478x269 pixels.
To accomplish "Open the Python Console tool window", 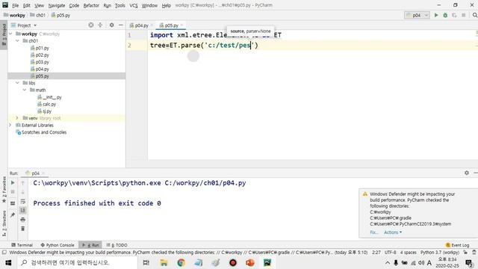I will point(58,245).
